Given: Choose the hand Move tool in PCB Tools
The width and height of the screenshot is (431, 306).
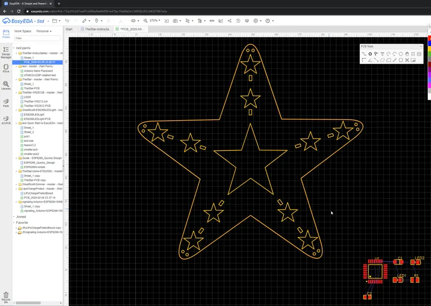Looking at the screenshot, I should click(407, 54).
